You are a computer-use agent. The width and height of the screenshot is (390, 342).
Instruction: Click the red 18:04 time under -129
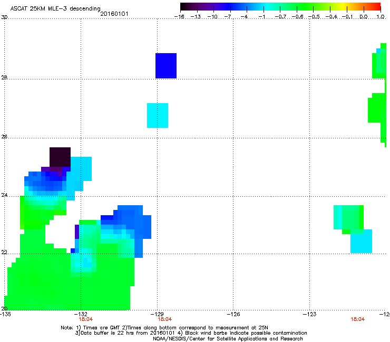164,319
